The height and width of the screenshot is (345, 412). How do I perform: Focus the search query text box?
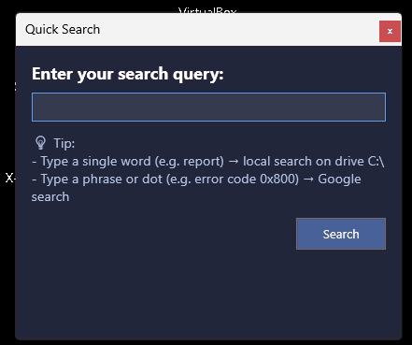(x=208, y=107)
